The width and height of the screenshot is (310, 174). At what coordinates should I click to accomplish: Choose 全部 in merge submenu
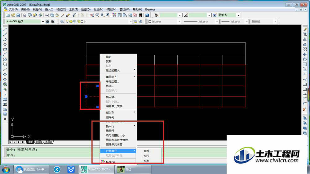pyautogui.click(x=146, y=151)
